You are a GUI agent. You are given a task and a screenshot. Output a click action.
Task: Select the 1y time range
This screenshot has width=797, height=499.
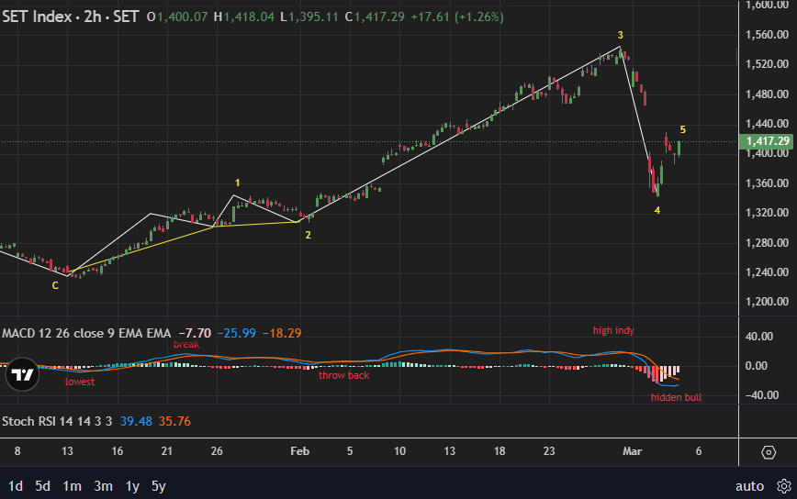pos(132,486)
